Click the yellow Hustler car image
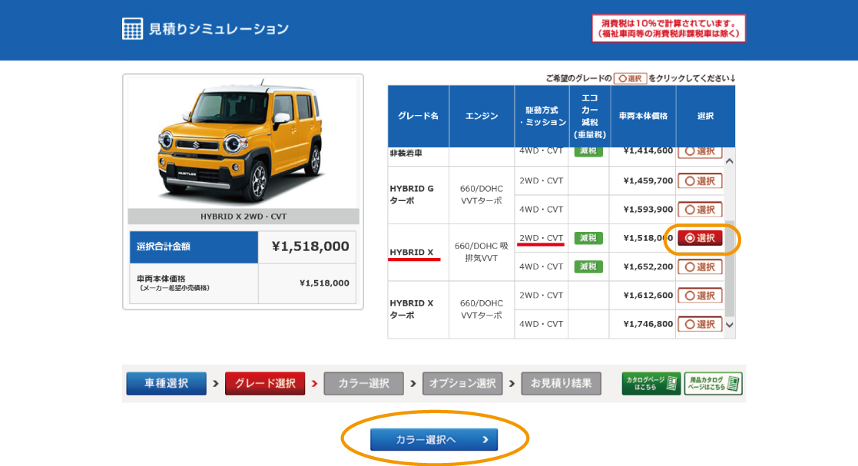858x466 pixels. pyautogui.click(x=240, y=144)
